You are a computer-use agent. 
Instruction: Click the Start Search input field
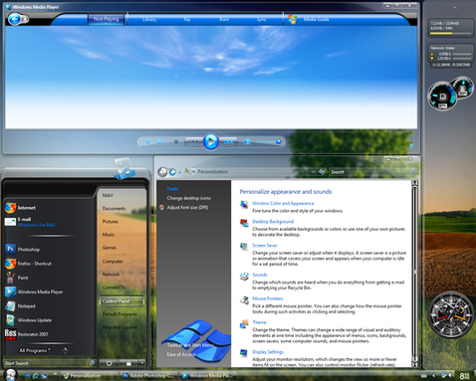[47, 363]
